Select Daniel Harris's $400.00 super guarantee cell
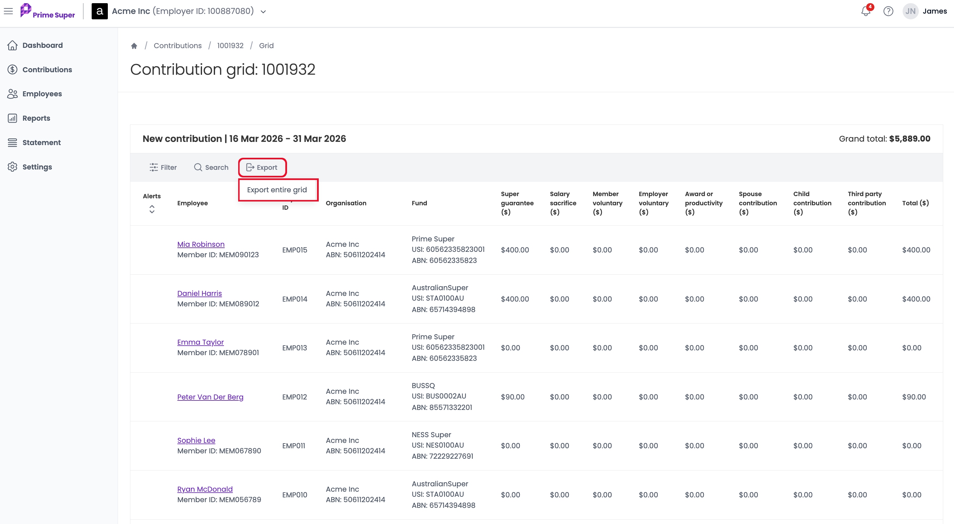Screen dimensions: 954x524 515,299
